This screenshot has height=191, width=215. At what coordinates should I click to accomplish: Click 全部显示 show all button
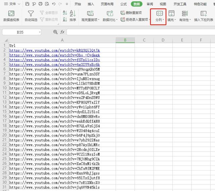click(x=49, y=13)
